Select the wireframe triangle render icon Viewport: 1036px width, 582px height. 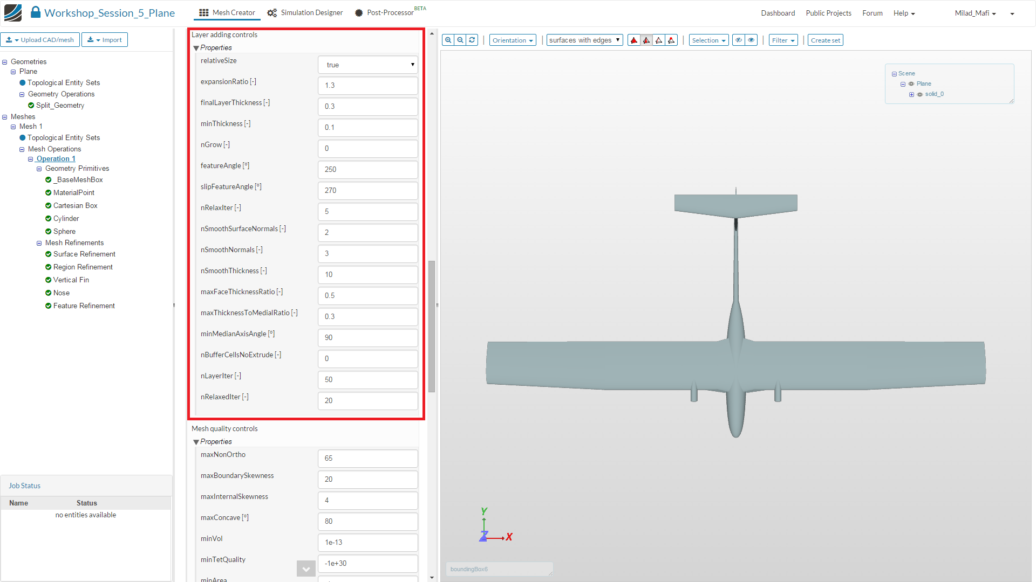[x=659, y=40]
